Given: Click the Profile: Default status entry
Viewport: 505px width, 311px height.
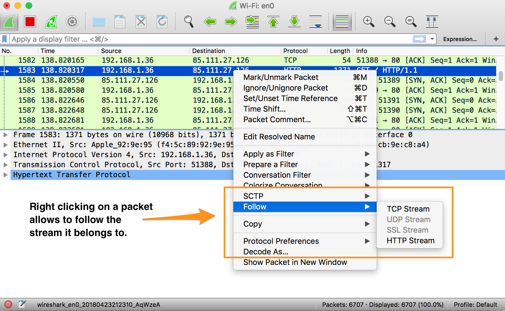Looking at the screenshot, I should tap(475, 305).
